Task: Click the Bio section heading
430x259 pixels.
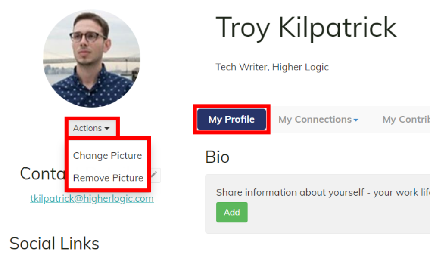Action: [217, 157]
